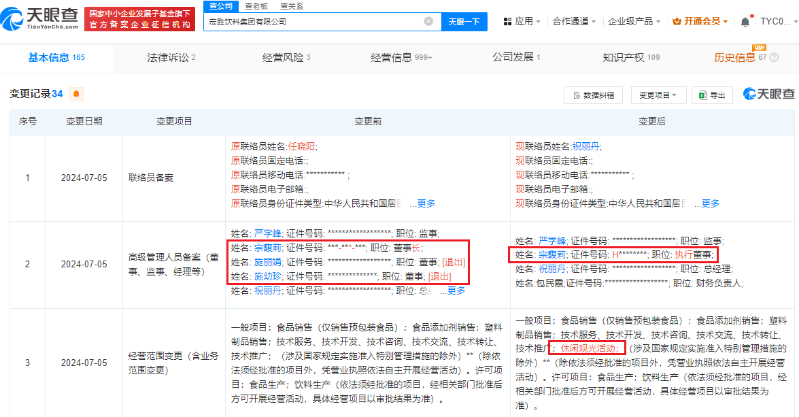Open the 历史信息 VIP tab
Screen dimensions: 799x417
[x=740, y=57]
